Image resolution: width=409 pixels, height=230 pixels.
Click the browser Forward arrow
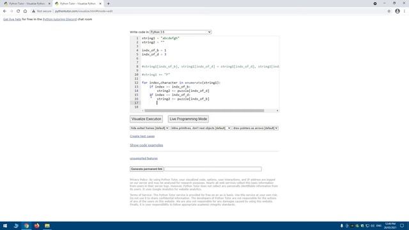pyautogui.click(x=12, y=11)
